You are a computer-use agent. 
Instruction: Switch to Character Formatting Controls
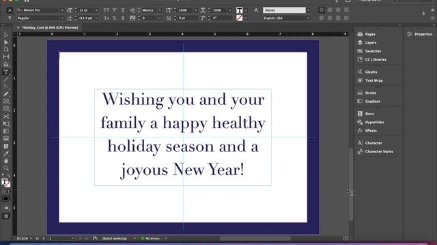click(x=10, y=10)
